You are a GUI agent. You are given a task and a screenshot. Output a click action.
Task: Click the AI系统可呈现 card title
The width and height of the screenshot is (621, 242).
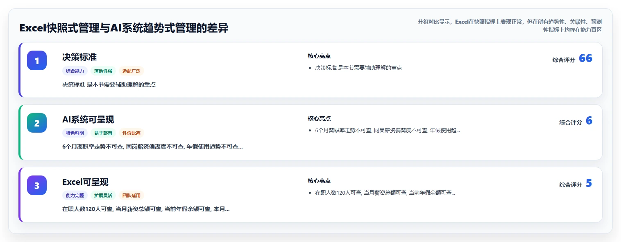pyautogui.click(x=88, y=120)
